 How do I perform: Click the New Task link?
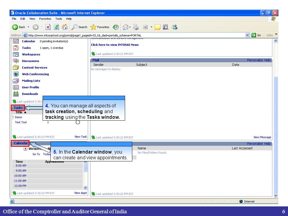pos(81,137)
